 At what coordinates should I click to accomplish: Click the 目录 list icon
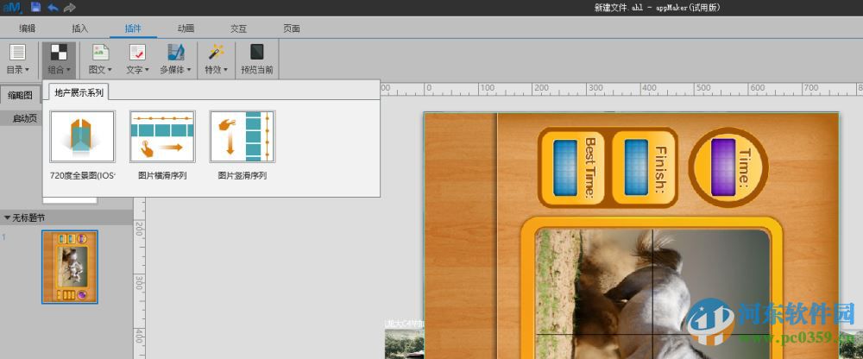(17, 53)
